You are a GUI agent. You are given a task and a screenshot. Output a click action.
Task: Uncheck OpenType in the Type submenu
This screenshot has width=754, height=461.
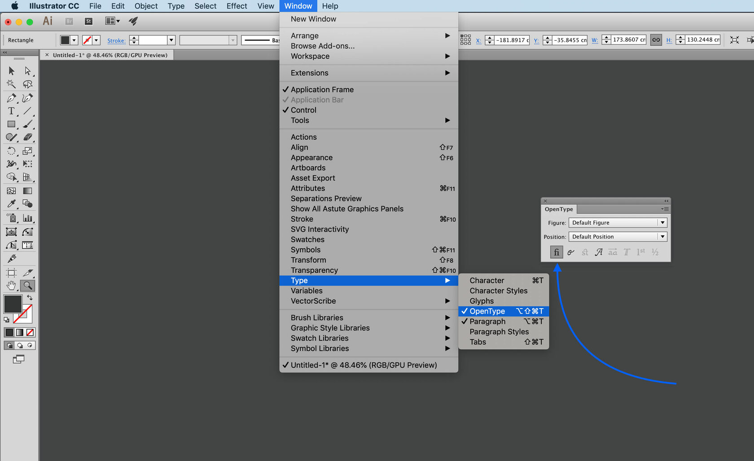[x=504, y=311]
